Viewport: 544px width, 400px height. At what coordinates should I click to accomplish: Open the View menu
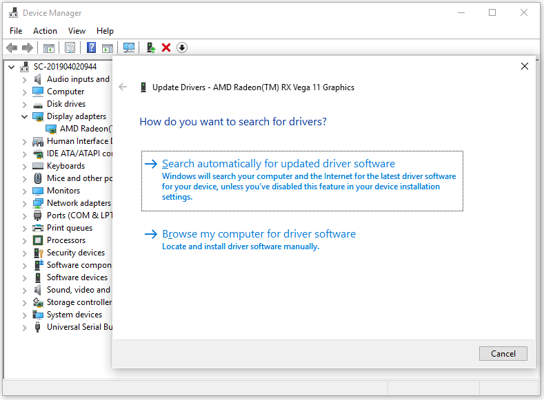click(x=77, y=31)
